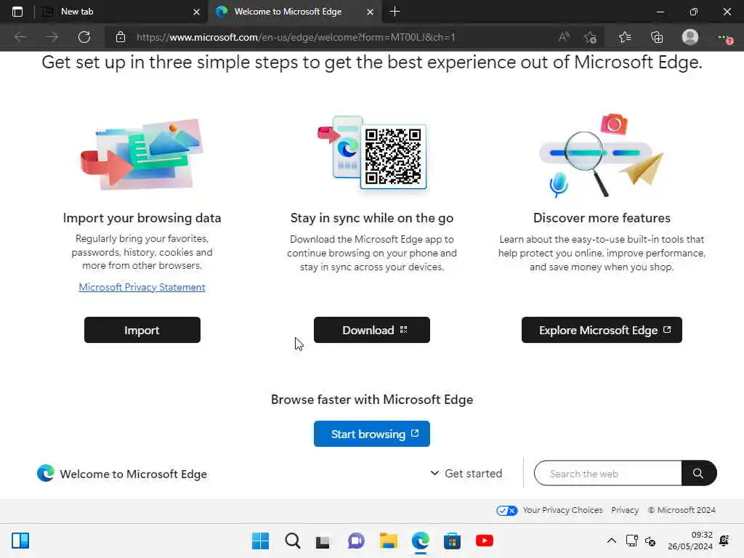Open Task View from taskbar
The width and height of the screenshot is (744, 558).
tap(323, 541)
